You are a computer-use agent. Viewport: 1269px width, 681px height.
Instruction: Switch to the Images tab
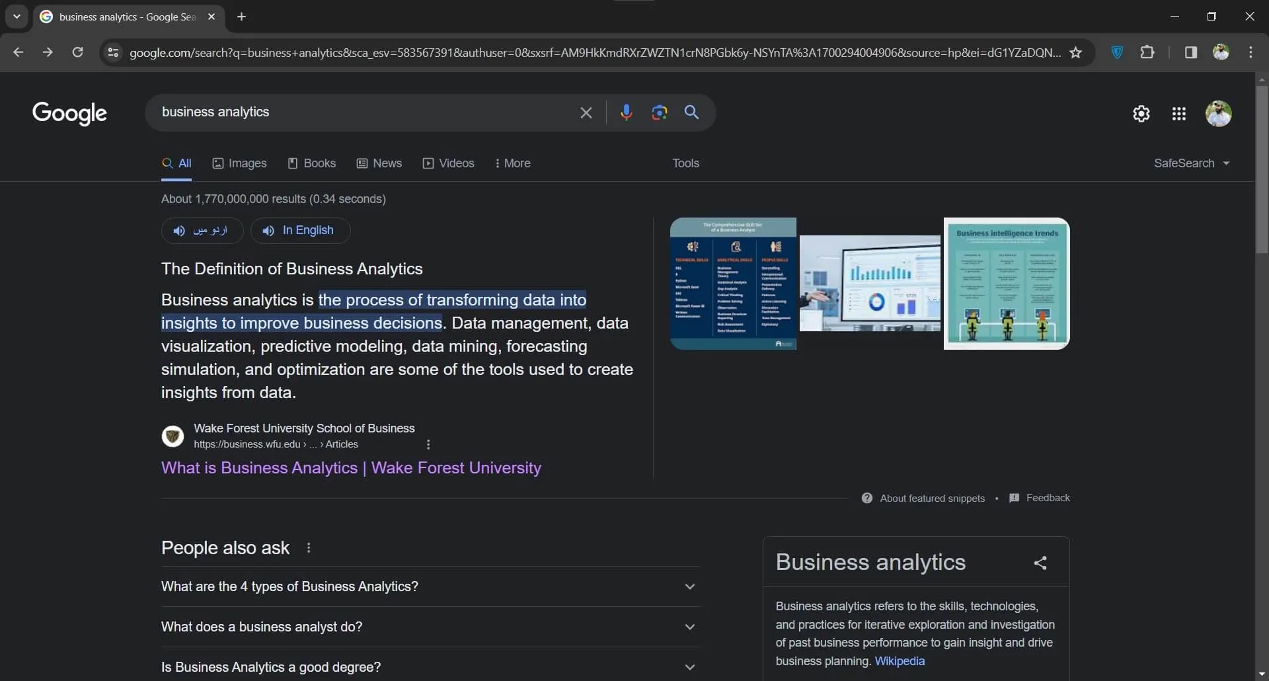239,163
